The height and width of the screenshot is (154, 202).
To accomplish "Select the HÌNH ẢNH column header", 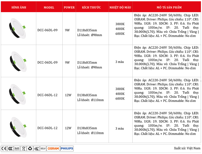I will click(x=18, y=7).
